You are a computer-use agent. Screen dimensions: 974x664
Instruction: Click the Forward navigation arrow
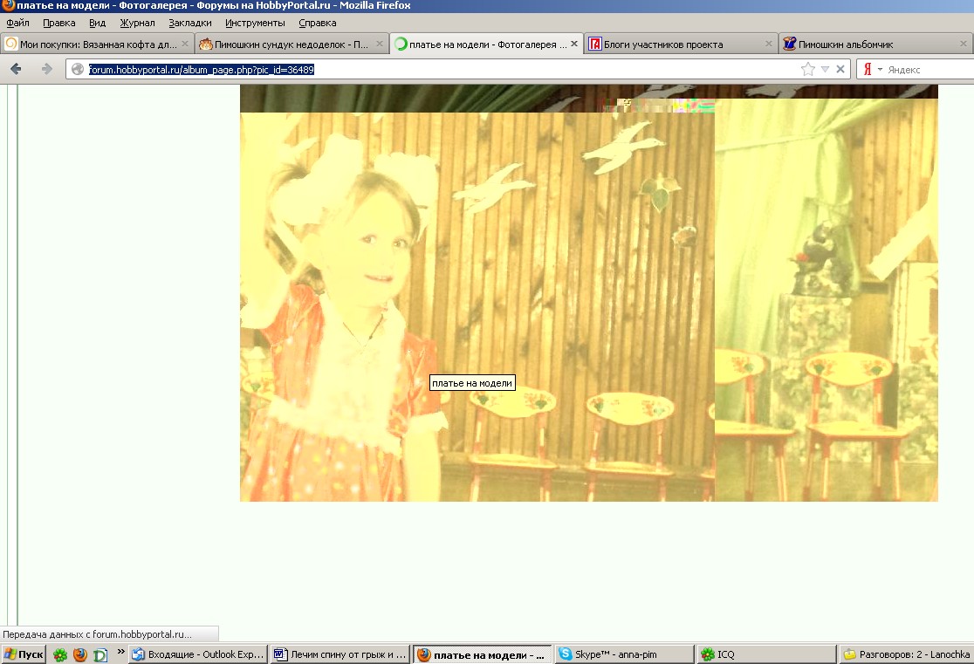pos(46,69)
